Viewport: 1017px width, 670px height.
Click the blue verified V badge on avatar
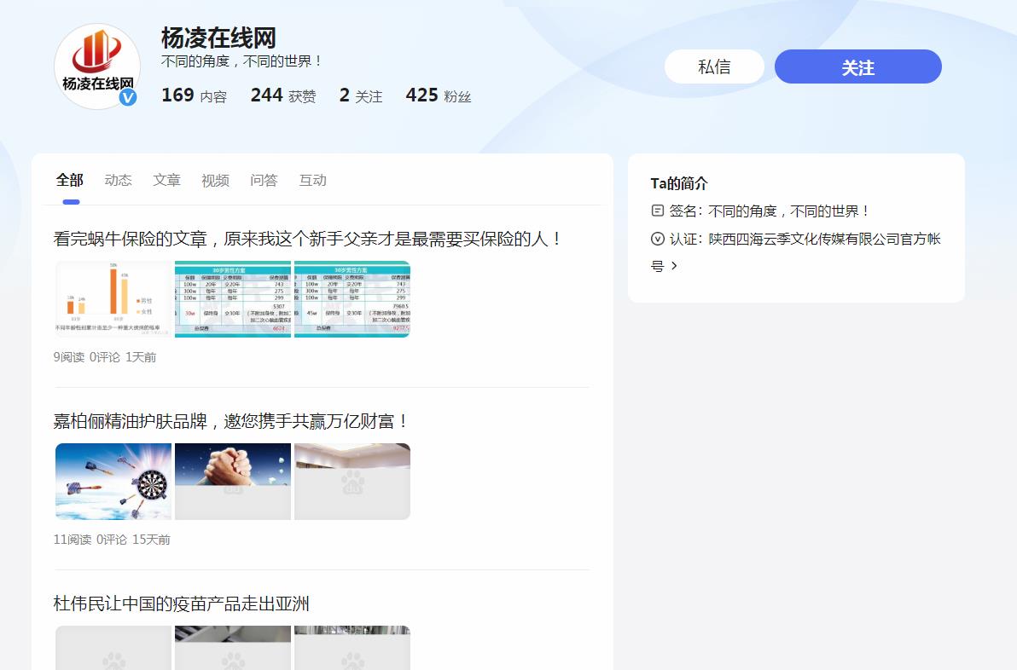128,97
